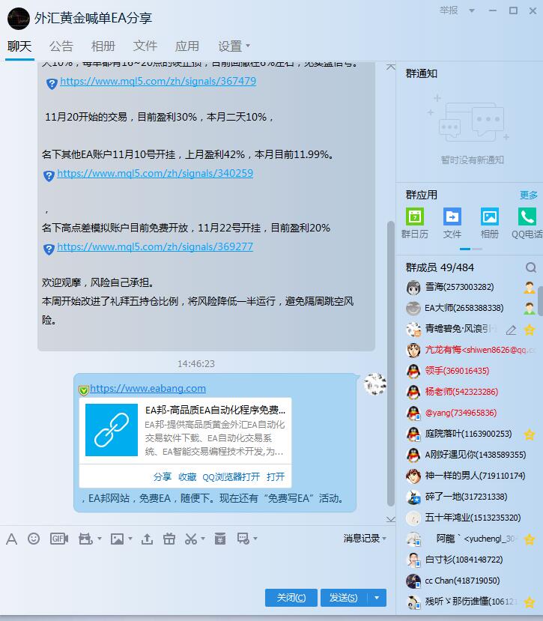Click 分享 on the link card
Viewport: 543px width, 621px height.
coord(163,477)
